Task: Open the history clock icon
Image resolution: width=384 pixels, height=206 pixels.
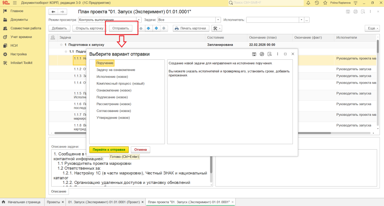Action: [x=317, y=3]
